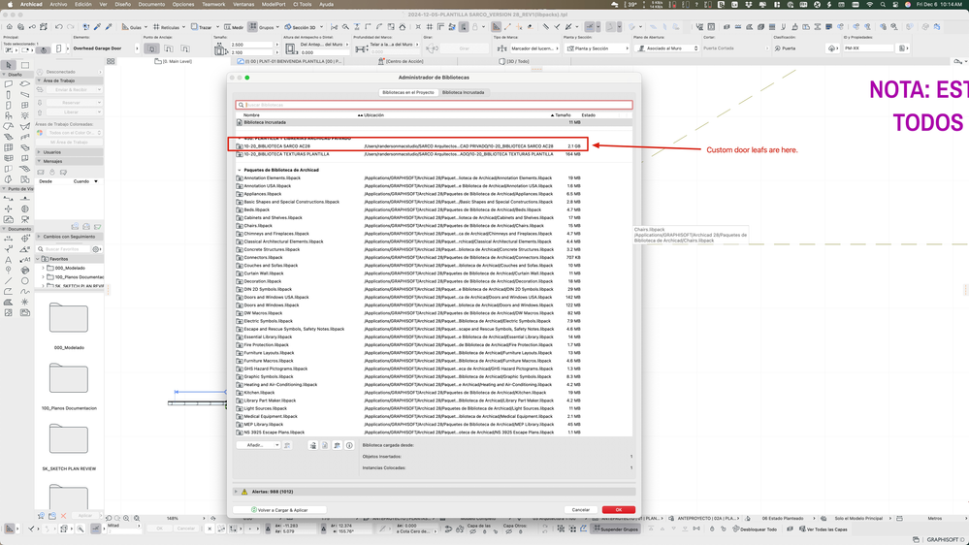Select the first anchor point option
969x545 pixels.
pos(151,48)
